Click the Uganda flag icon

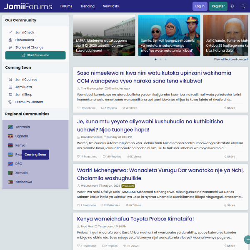point(10,136)
